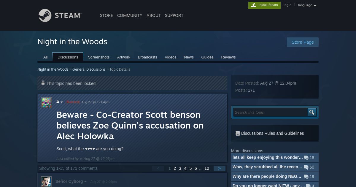Screen dimensions: 356x187
Task: Click the Night in the Woods title
Action: [72, 42]
